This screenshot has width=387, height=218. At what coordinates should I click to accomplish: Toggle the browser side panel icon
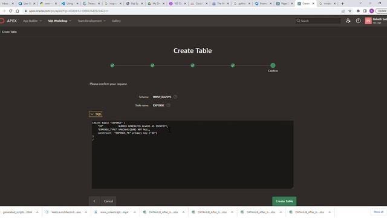pyautogui.click(x=365, y=11)
